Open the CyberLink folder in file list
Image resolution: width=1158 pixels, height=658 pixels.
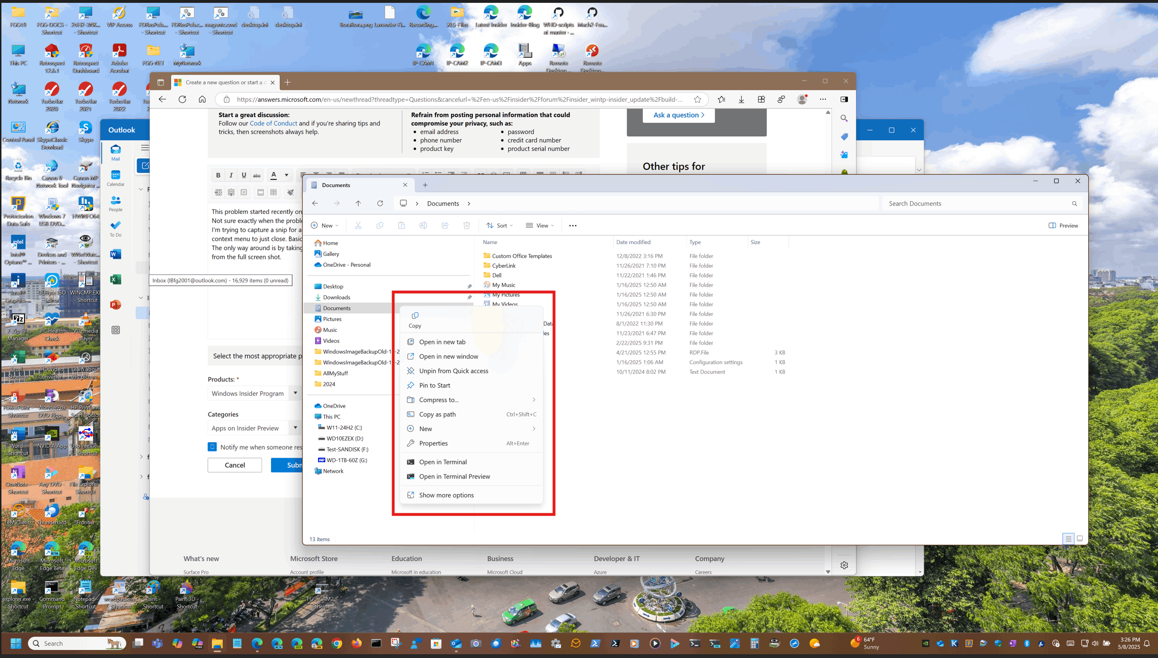coord(504,265)
